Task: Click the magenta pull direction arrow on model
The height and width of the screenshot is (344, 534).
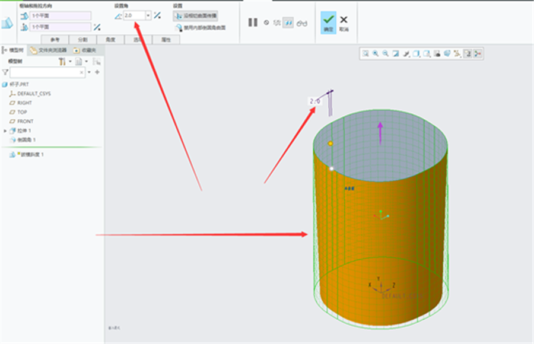Action: 380,133
